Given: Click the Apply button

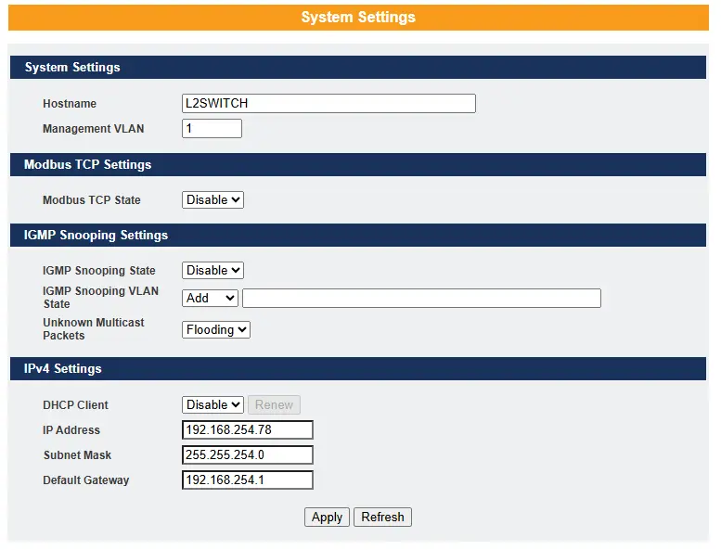Looking at the screenshot, I should coord(327,517).
